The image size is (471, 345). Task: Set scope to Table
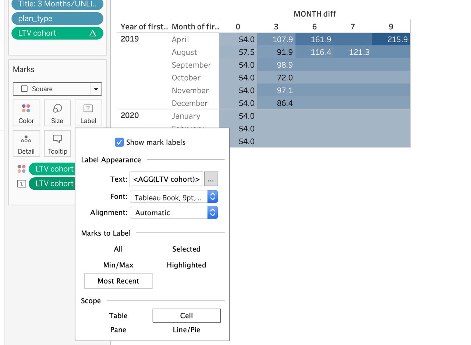(x=118, y=316)
